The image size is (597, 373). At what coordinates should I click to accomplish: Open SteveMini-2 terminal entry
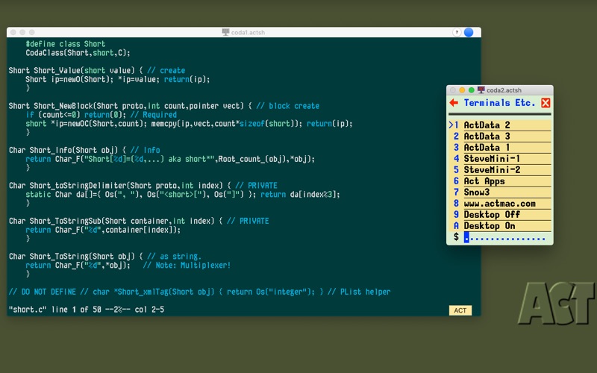point(500,170)
